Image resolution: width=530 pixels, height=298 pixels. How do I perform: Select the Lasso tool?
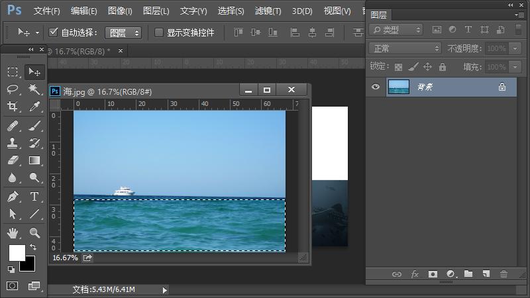13,89
